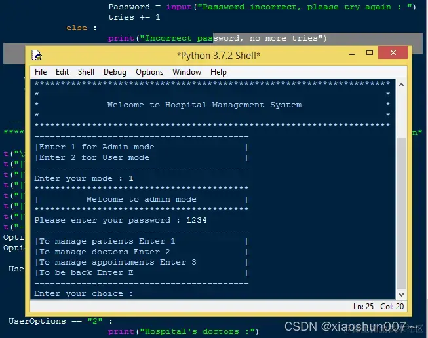Viewport: 428px width, 338px height.
Task: Click the 'else :' line in editor behind
Action: point(81,28)
